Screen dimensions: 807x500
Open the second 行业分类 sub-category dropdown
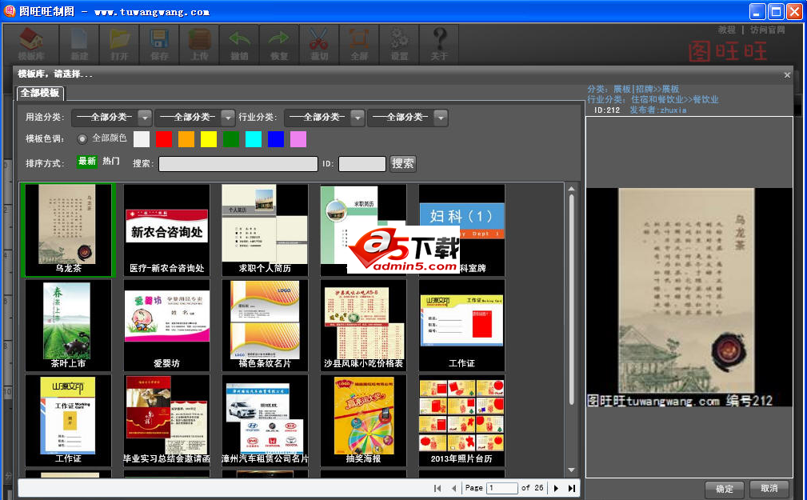tap(407, 118)
